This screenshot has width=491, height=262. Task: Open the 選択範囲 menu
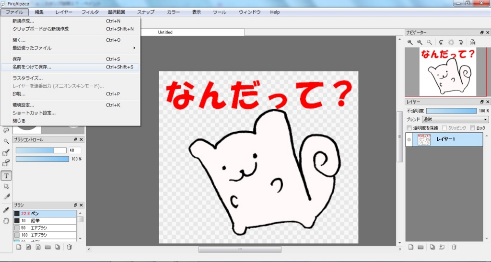pyautogui.click(x=117, y=12)
